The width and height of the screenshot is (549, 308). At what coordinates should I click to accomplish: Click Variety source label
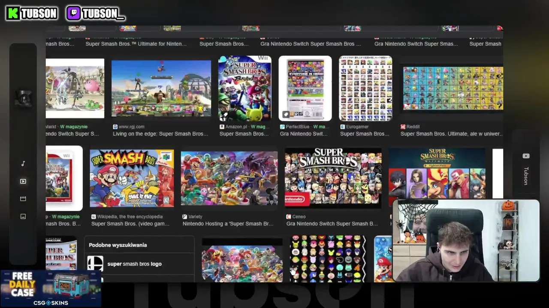[196, 217]
